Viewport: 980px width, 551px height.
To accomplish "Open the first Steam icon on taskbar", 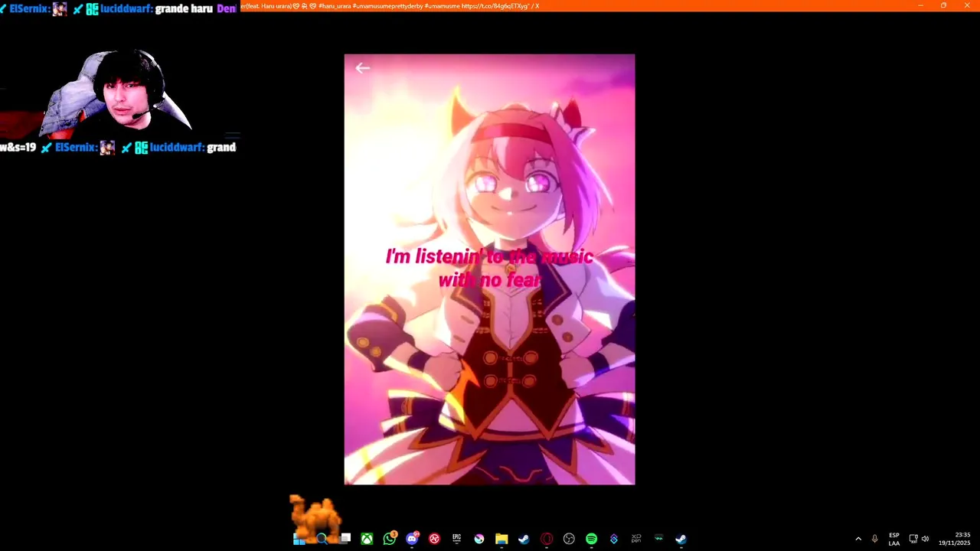I will pos(524,539).
